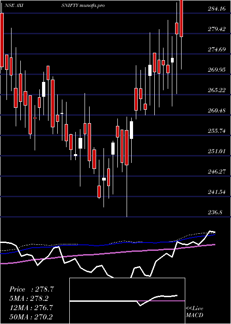Click the 12MA : 276.7 value
This screenshot has height=324, width=231.
pyautogui.click(x=31, y=308)
